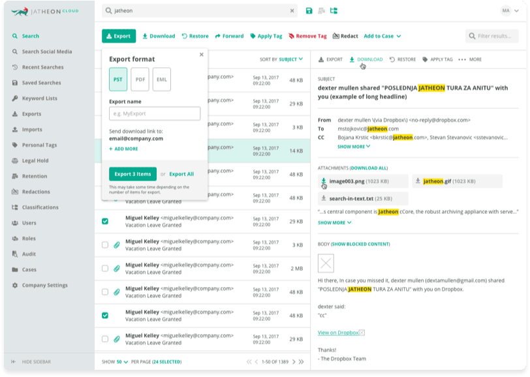The width and height of the screenshot is (530, 377).
Task: Click the Personal Tags tag icon
Action: coord(15,145)
